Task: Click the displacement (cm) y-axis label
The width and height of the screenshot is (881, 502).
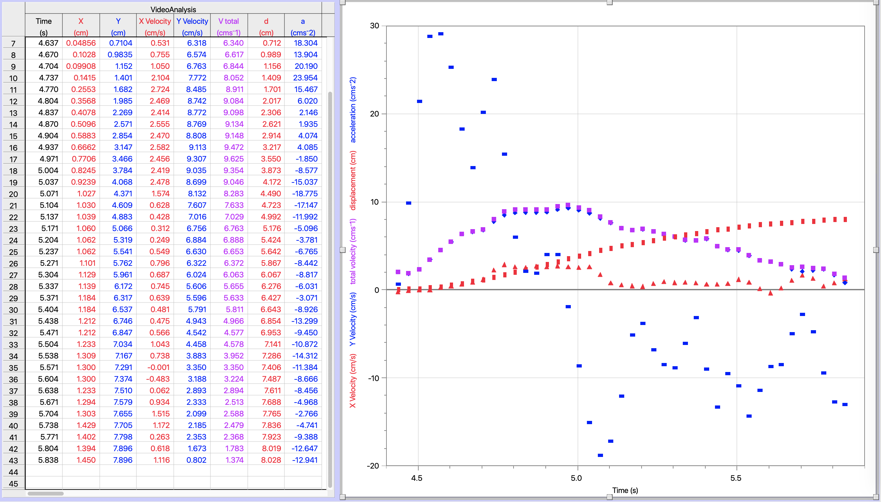Action: pyautogui.click(x=353, y=180)
